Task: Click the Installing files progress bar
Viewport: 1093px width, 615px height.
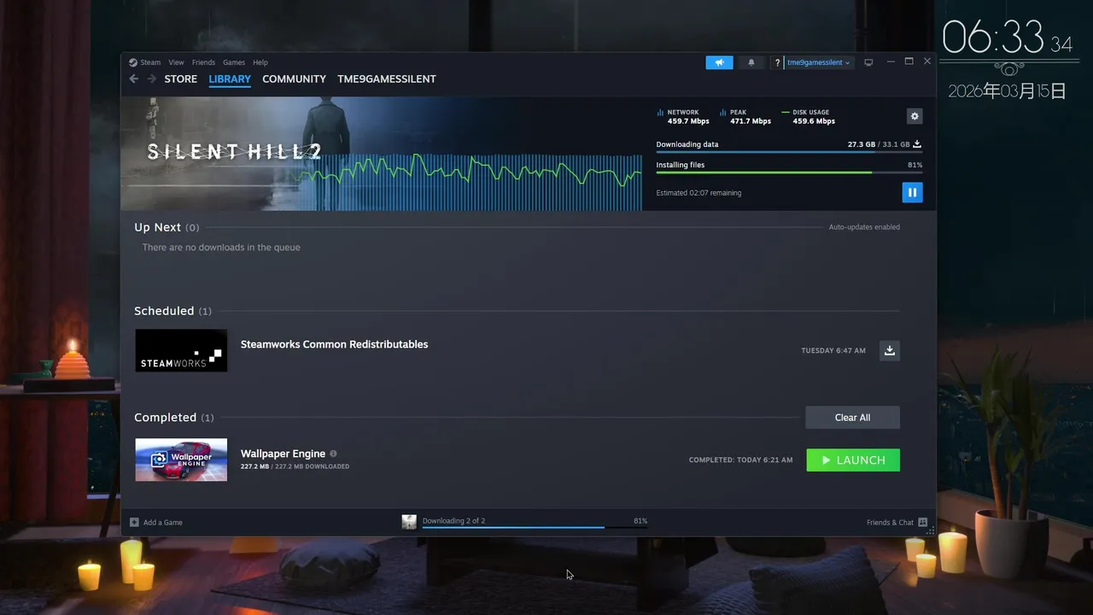Action: coord(789,172)
